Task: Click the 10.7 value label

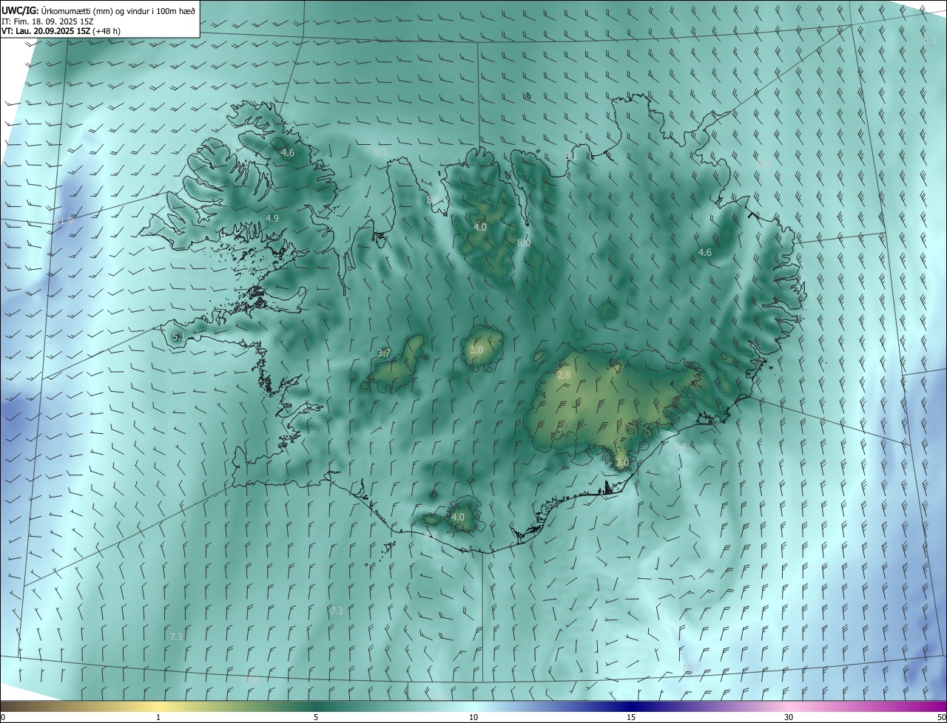Action: click(690, 668)
